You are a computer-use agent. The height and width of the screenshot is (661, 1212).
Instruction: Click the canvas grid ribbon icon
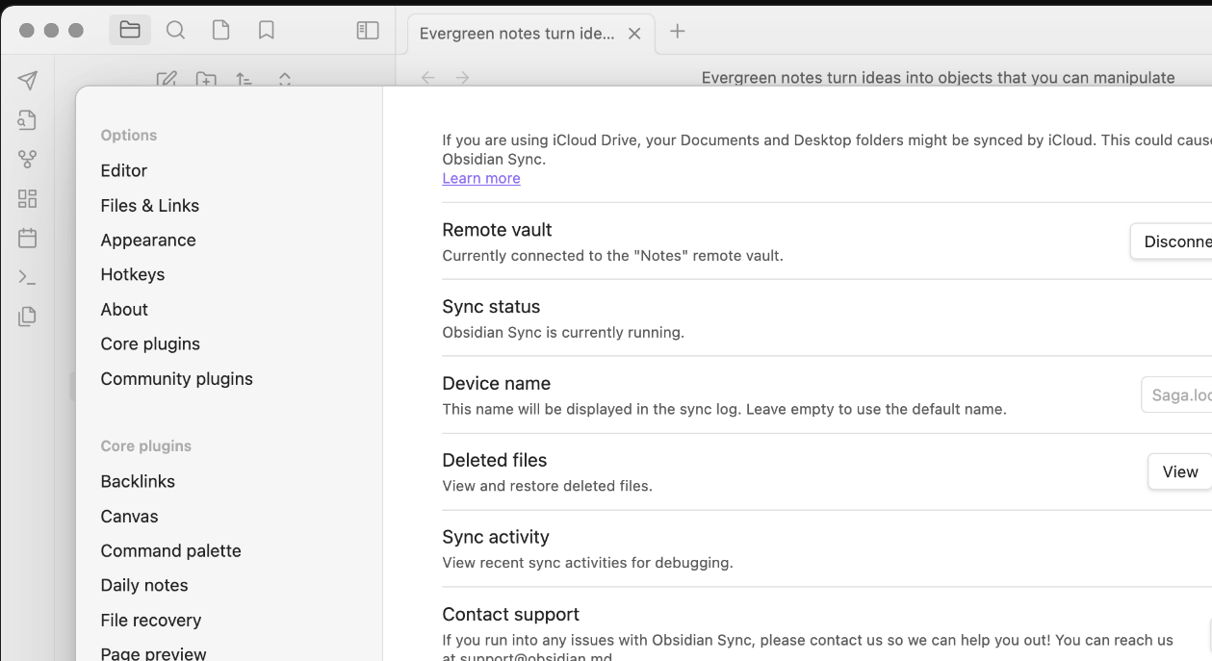point(28,199)
